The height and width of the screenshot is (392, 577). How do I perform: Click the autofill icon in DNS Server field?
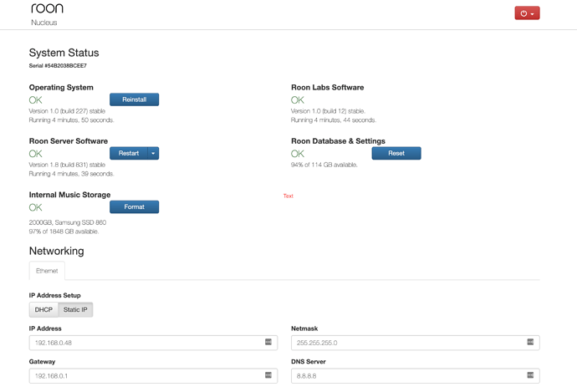530,375
